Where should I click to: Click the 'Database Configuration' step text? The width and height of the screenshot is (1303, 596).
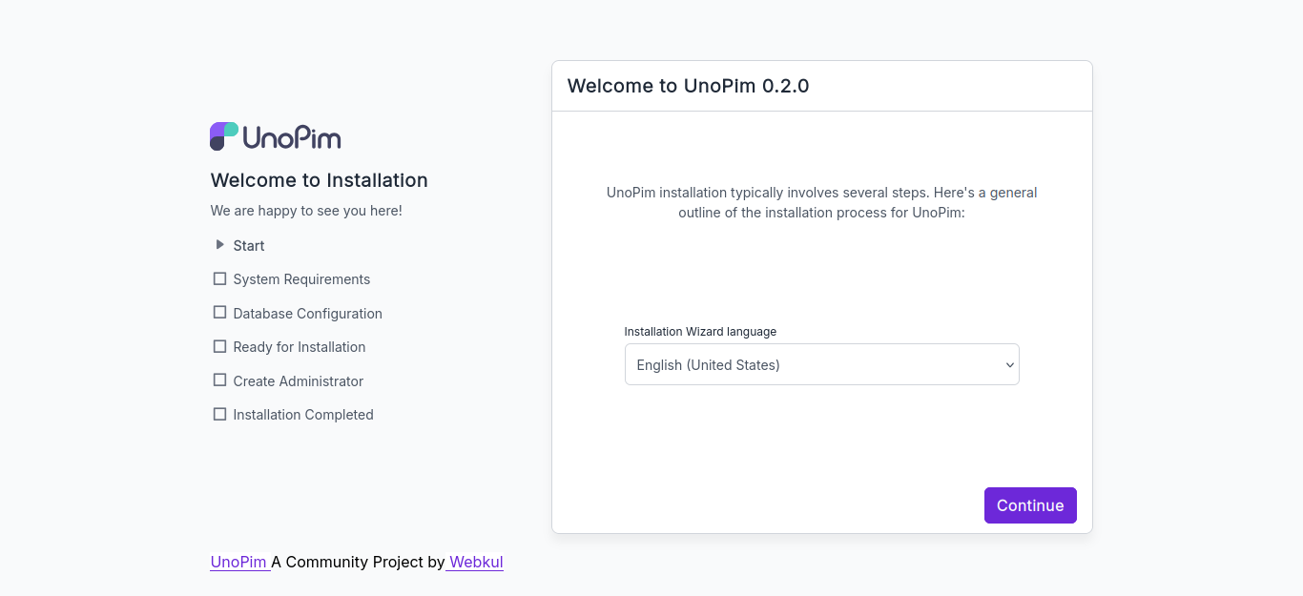(x=307, y=313)
